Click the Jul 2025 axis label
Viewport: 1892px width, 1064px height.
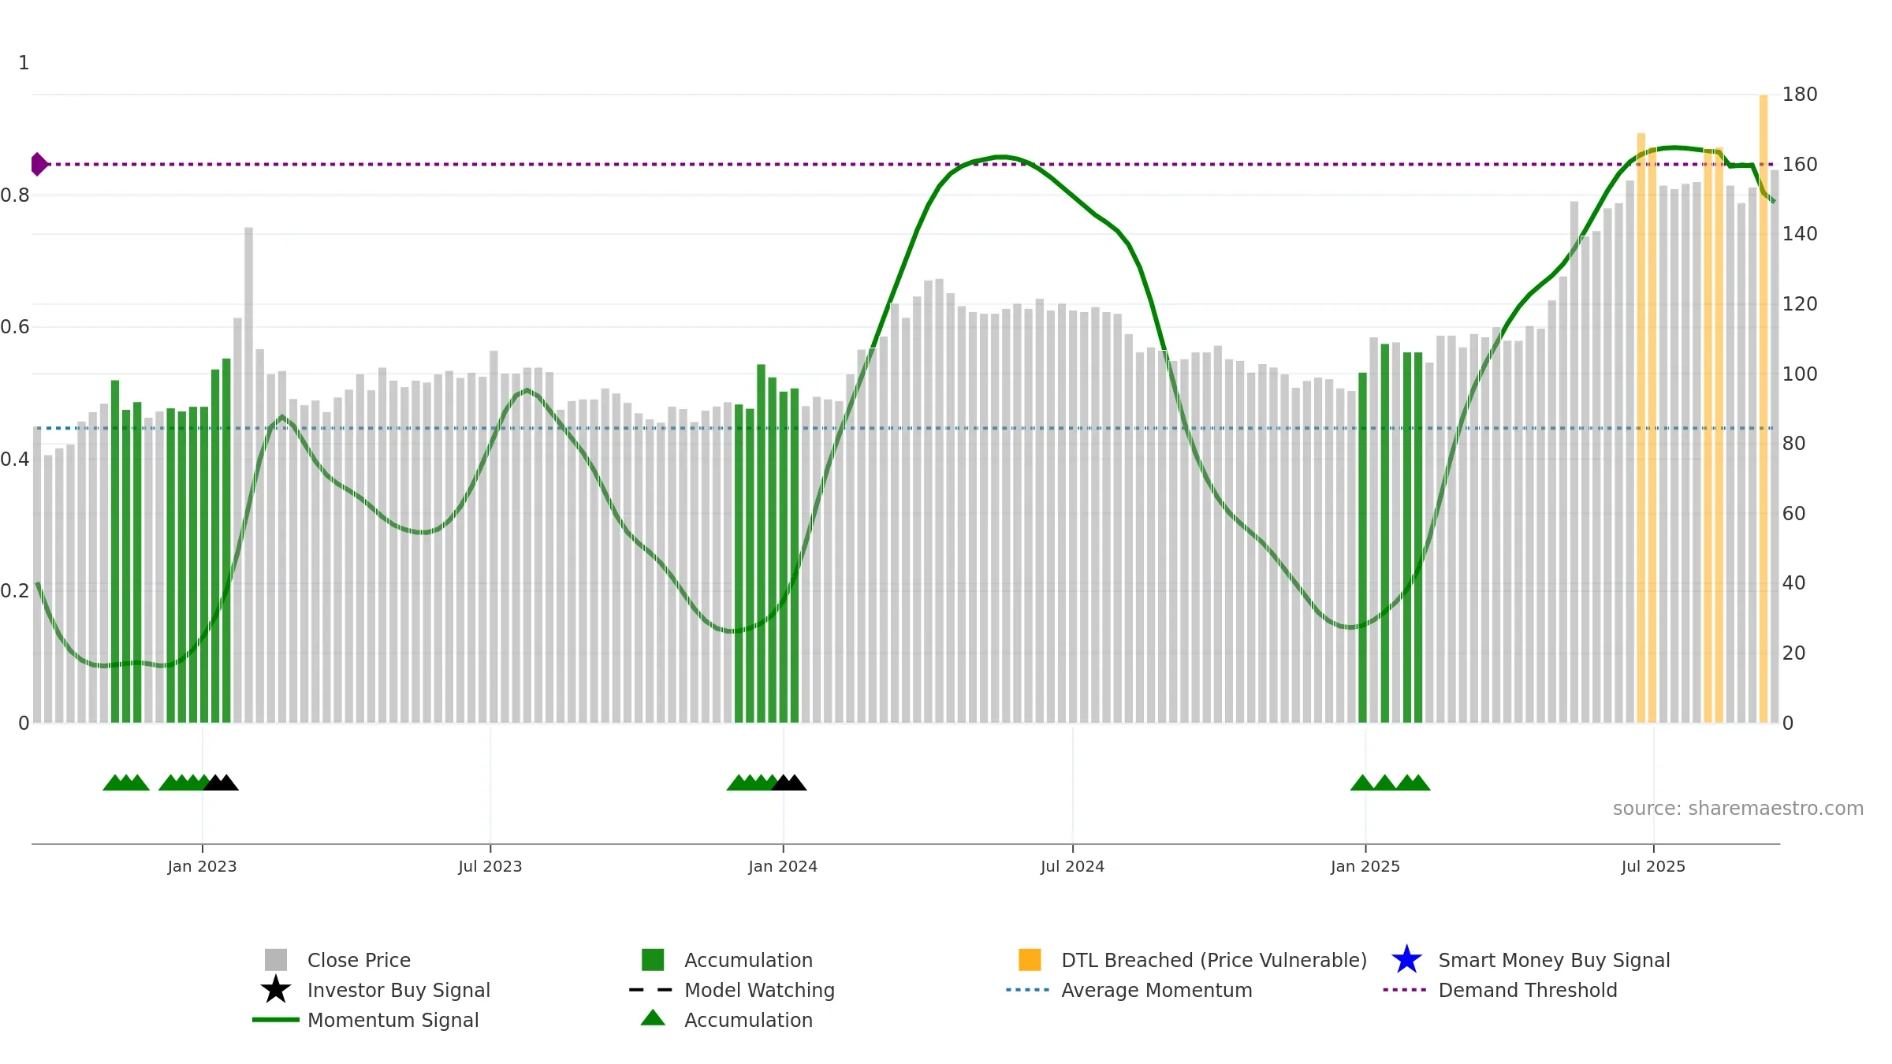(1653, 867)
